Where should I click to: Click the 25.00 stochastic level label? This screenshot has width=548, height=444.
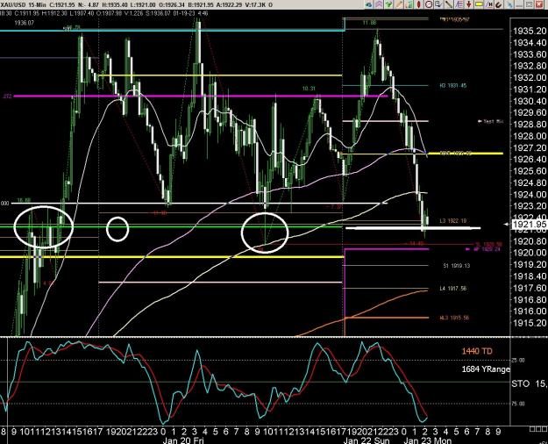[519, 360]
